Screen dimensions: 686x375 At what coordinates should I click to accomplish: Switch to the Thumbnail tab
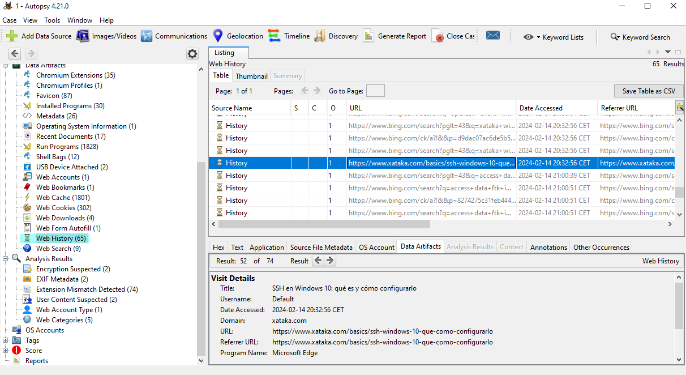coord(251,76)
